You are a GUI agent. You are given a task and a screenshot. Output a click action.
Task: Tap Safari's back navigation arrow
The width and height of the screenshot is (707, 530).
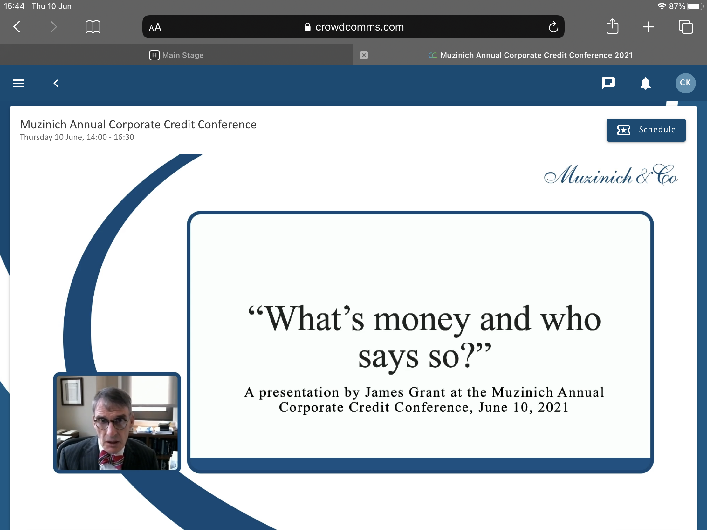tap(17, 27)
